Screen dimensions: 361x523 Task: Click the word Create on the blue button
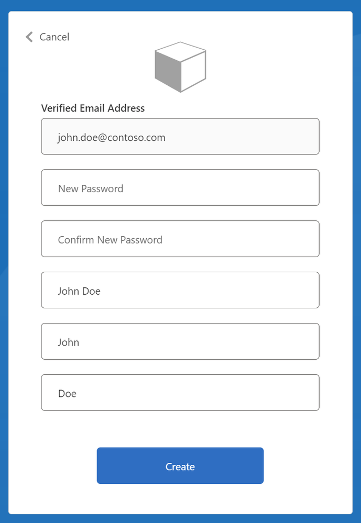pyautogui.click(x=180, y=466)
